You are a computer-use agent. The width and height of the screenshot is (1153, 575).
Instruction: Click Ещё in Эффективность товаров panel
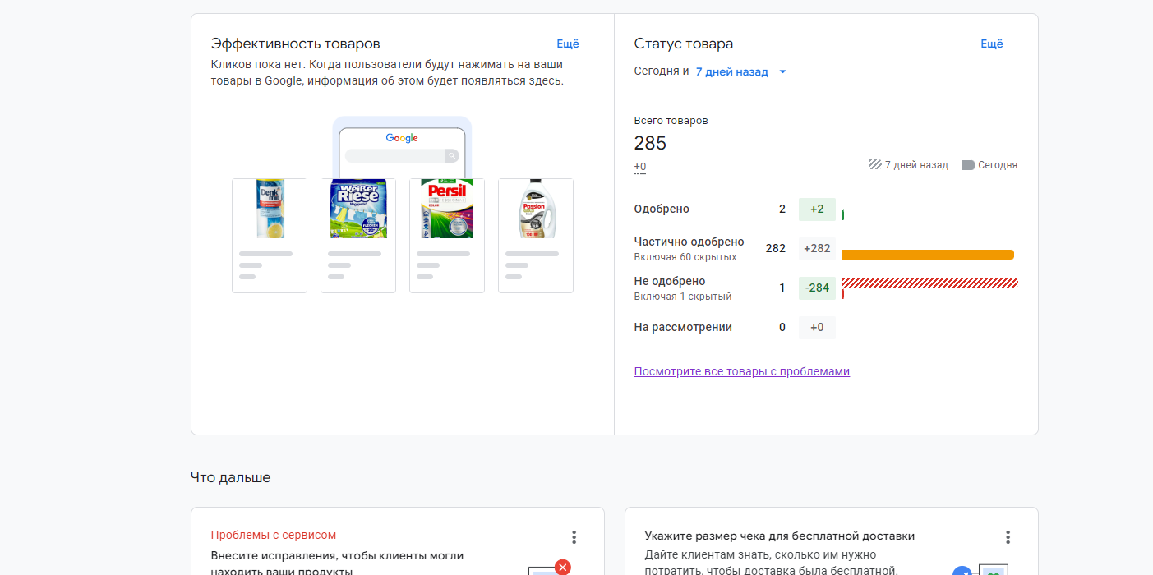pyautogui.click(x=568, y=44)
